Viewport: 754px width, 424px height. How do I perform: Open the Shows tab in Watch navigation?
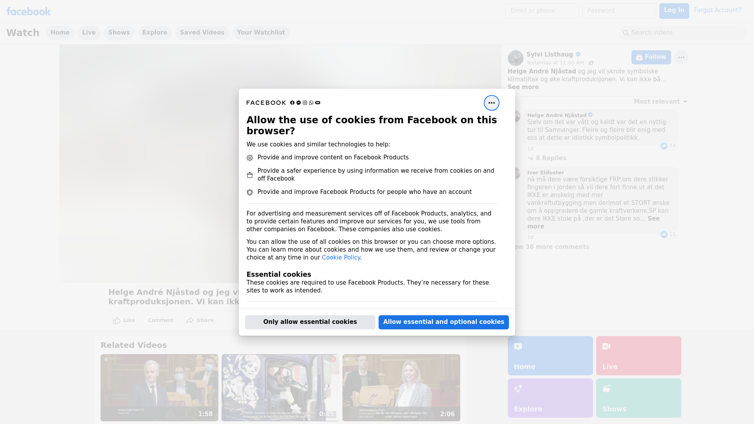click(119, 33)
